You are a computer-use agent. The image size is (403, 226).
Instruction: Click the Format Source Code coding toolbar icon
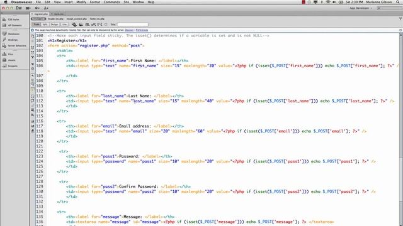click(33, 131)
